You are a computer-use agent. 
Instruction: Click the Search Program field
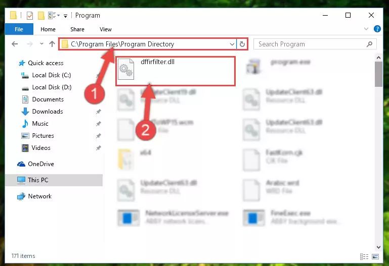click(315, 44)
